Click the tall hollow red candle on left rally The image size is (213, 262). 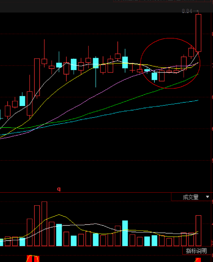click(37, 77)
